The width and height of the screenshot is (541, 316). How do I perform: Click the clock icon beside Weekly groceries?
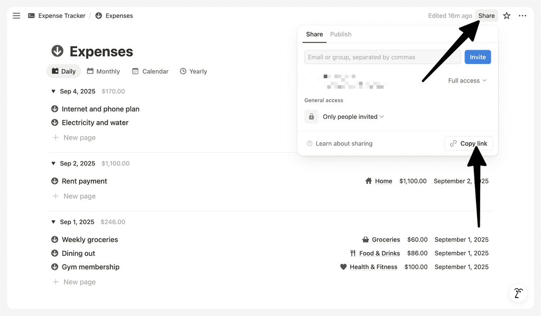coord(54,239)
